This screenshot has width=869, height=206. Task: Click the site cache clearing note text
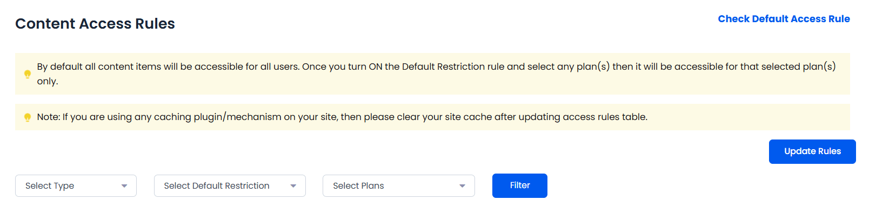point(342,117)
